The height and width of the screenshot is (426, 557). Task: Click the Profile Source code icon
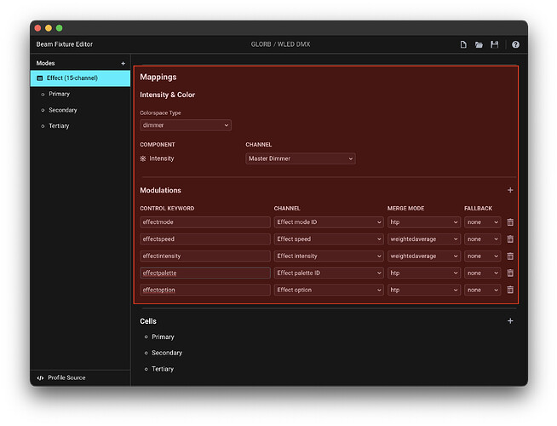click(x=40, y=377)
